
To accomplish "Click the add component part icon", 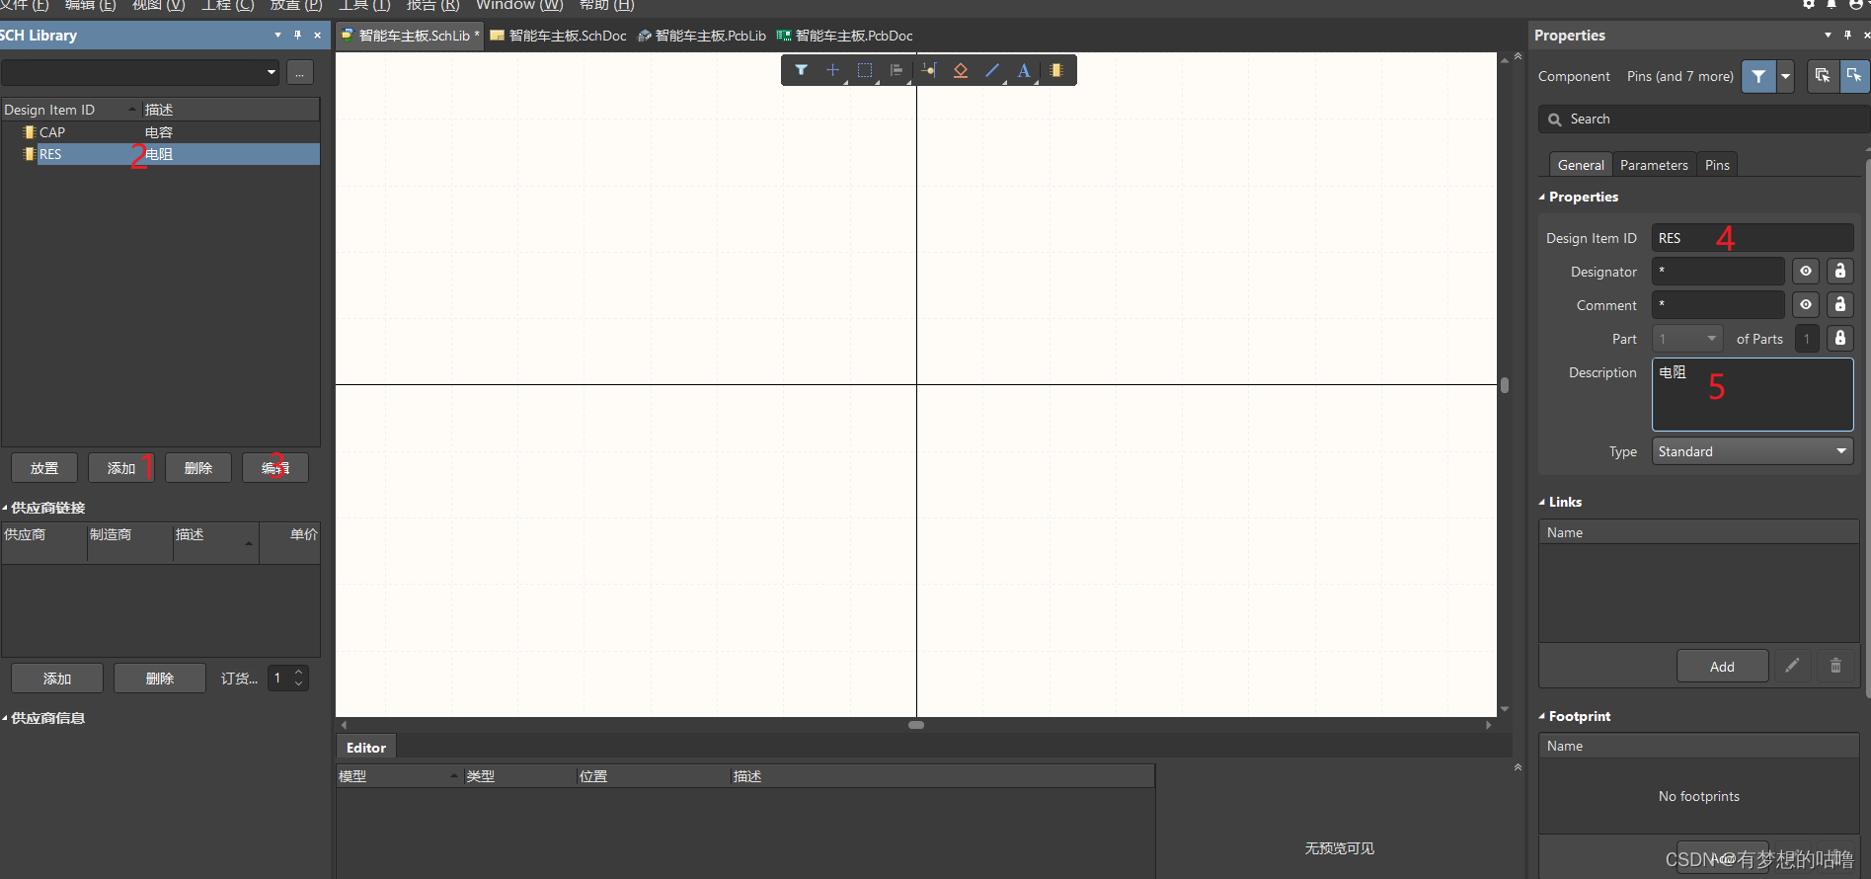I will [x=1056, y=70].
